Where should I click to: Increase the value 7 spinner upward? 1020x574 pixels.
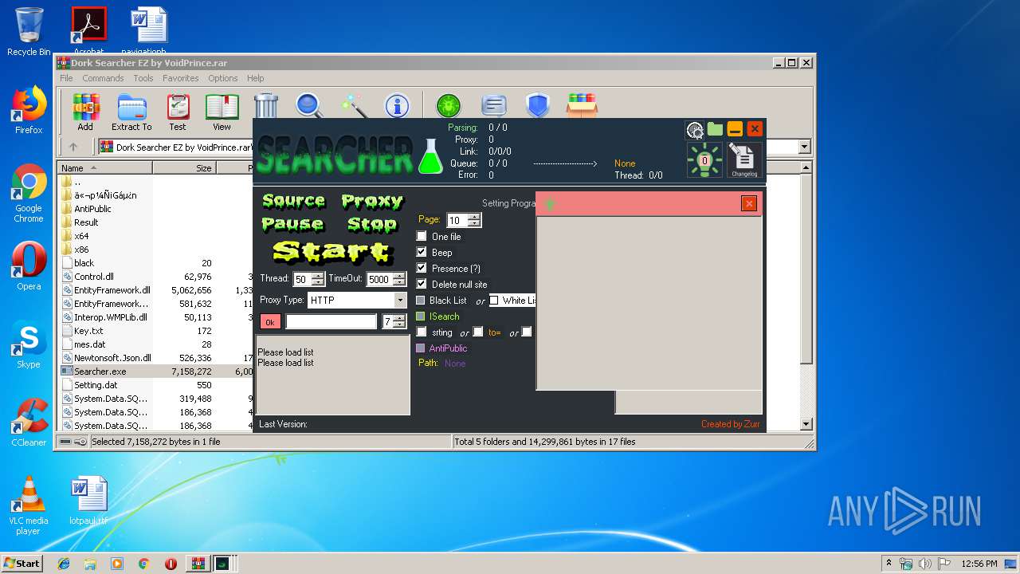(x=400, y=318)
